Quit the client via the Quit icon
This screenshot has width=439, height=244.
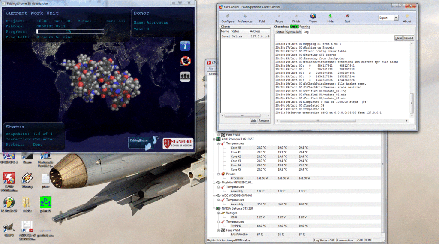point(347,18)
